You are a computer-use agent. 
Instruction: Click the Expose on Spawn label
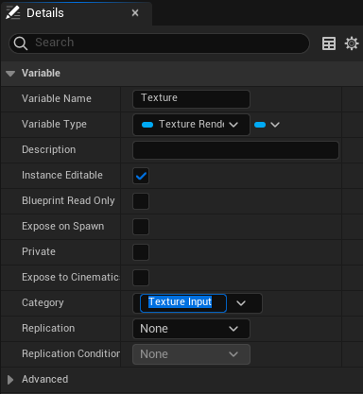[63, 226]
